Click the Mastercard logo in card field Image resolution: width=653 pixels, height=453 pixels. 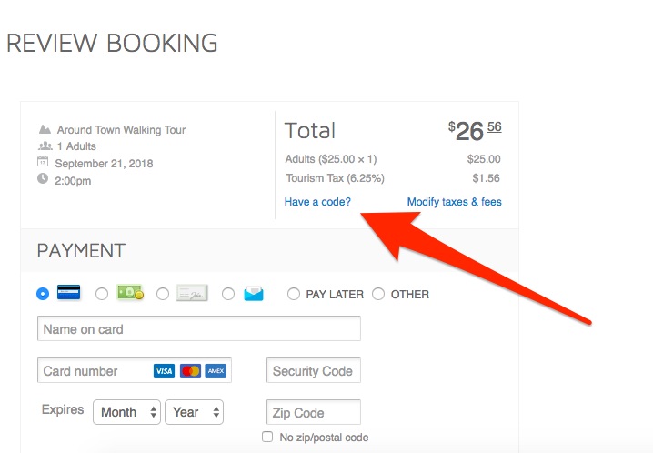coord(190,370)
